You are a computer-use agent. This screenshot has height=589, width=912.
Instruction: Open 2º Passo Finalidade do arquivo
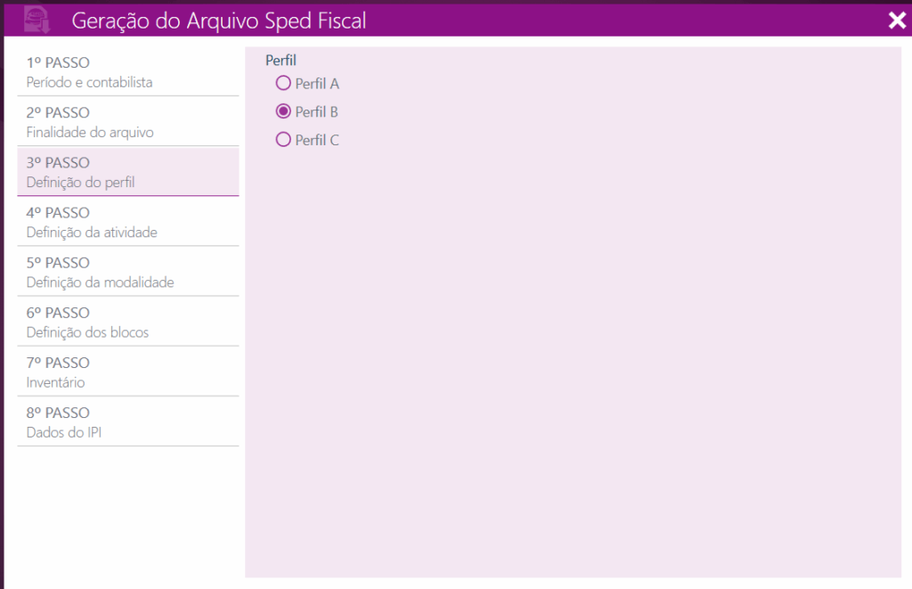[127, 122]
